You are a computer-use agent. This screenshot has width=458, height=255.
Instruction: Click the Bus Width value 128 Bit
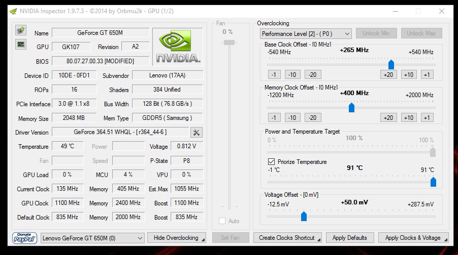point(168,104)
